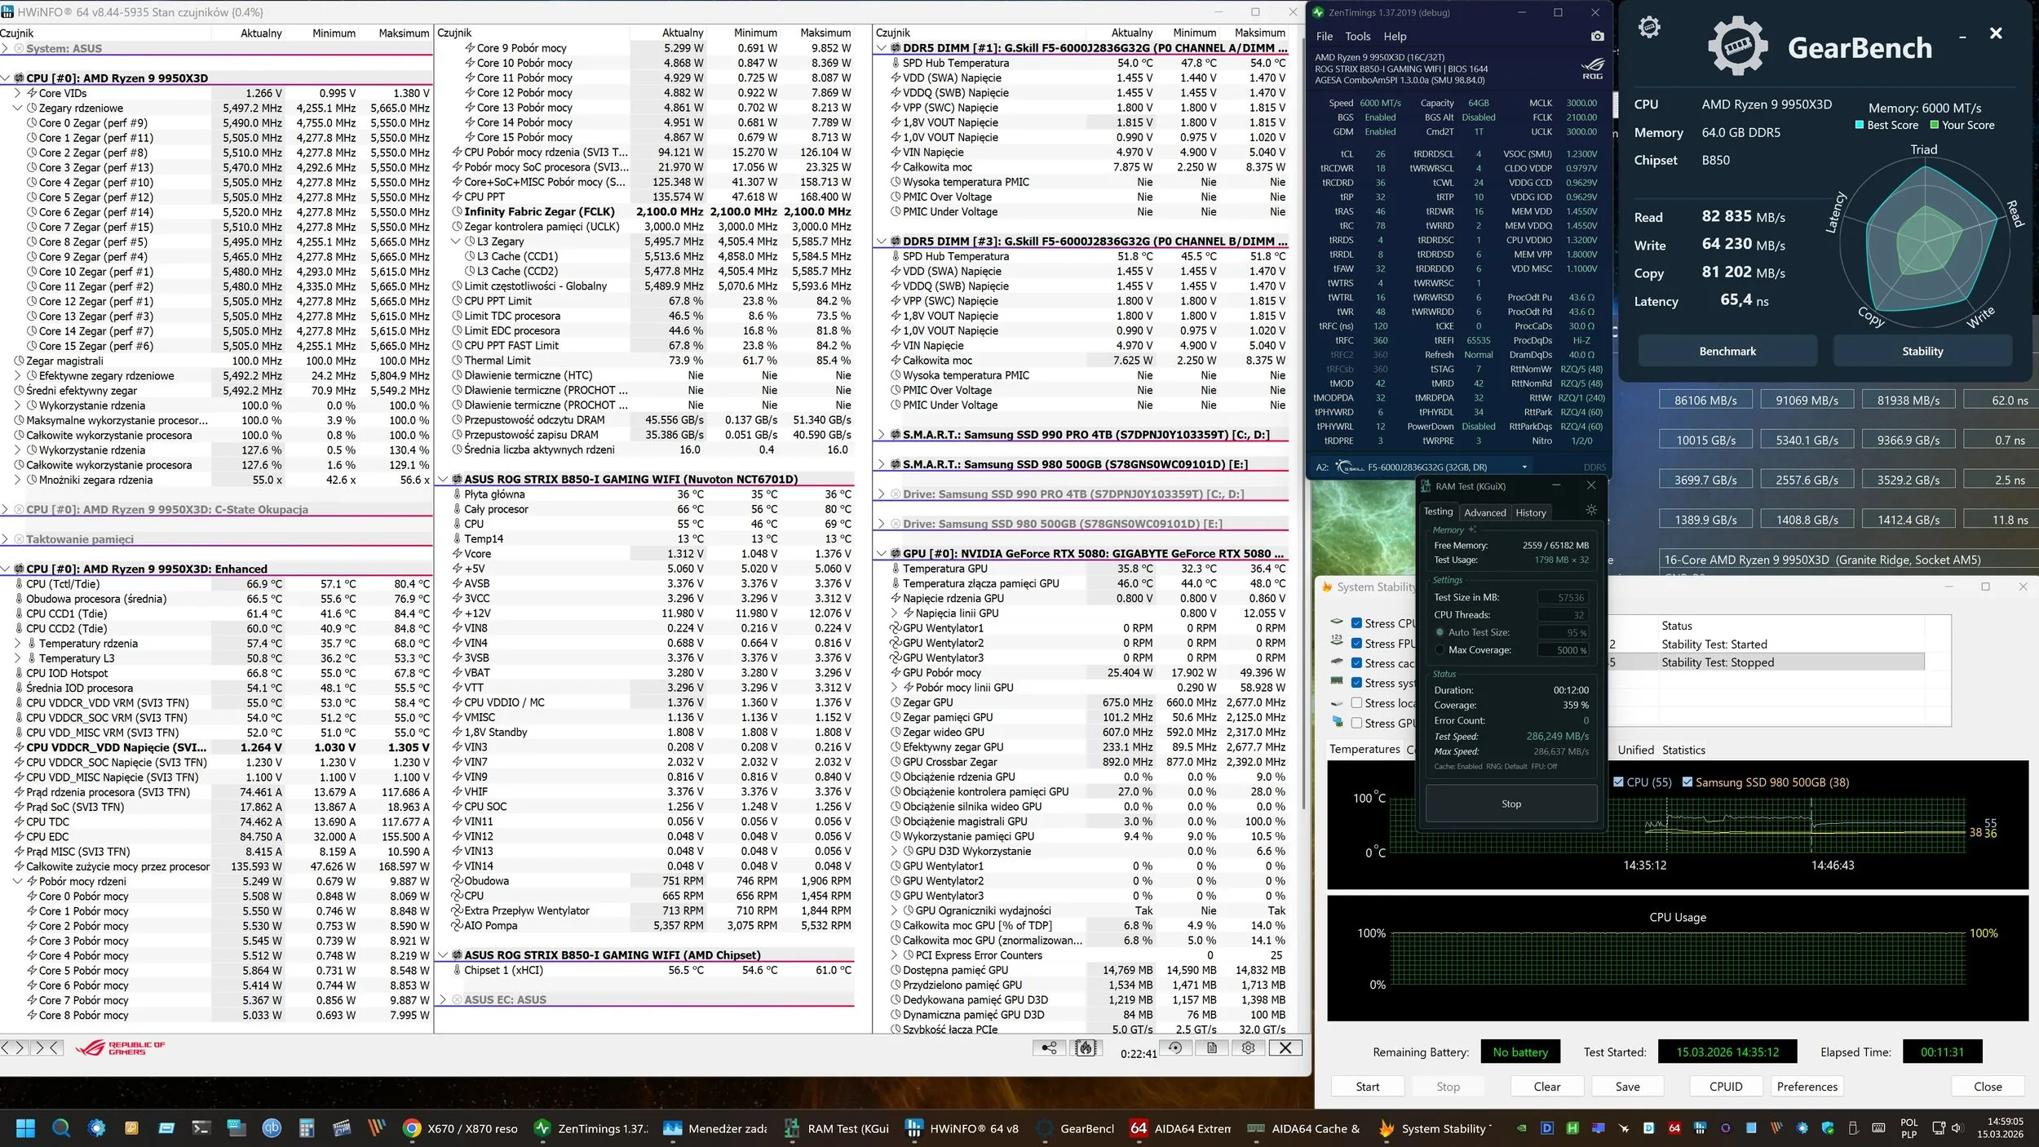Click GearBench Benchmark button

click(1727, 351)
